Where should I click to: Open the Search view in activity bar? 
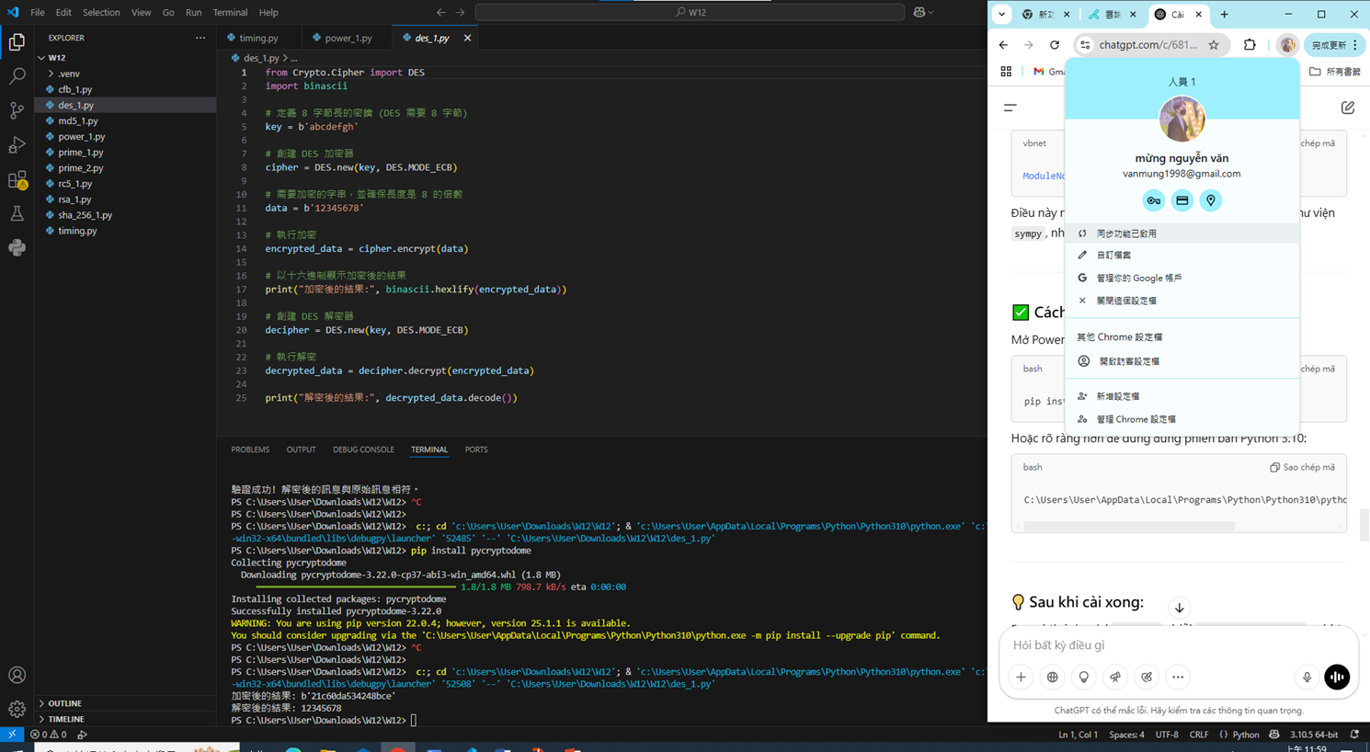(x=17, y=76)
